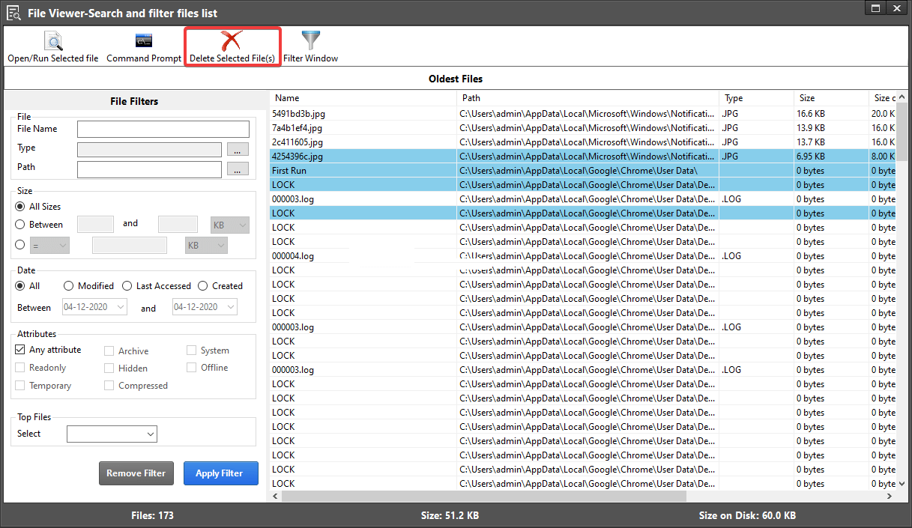912x528 pixels.
Task: Enable the Archive attribute checkbox
Action: (109, 350)
